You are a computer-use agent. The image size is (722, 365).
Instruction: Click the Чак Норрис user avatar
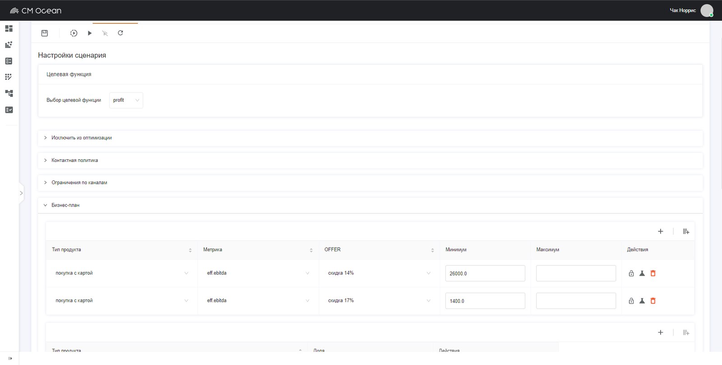[707, 10]
